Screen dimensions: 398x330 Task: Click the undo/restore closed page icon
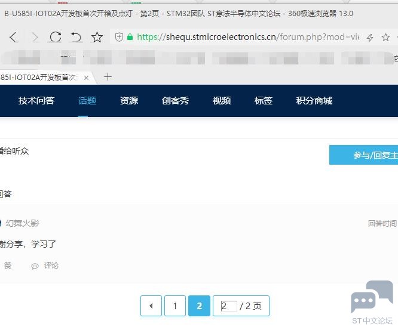[76, 37]
